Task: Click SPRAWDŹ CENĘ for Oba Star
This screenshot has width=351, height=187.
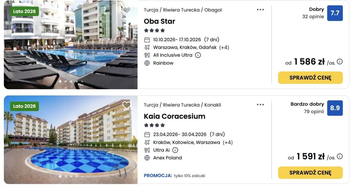Action: point(310,78)
